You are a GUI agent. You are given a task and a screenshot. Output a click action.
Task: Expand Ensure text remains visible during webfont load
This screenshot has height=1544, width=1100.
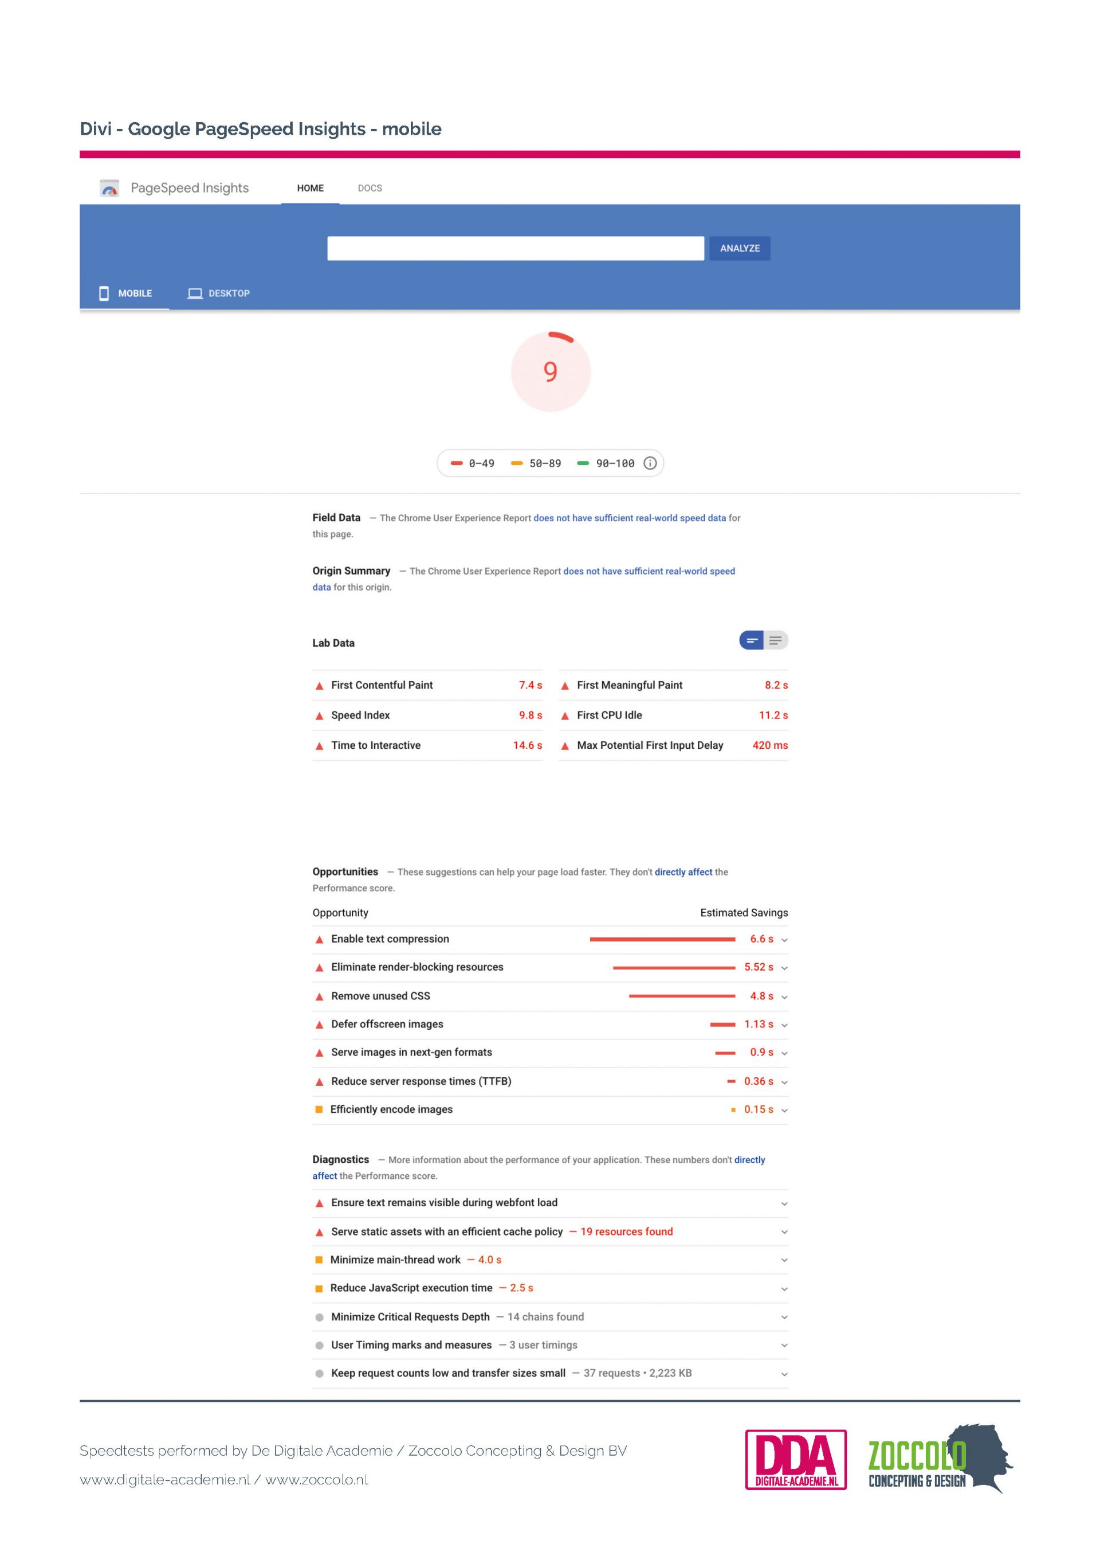tap(784, 1204)
